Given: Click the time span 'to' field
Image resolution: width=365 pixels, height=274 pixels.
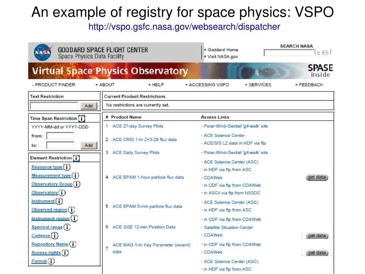Looking at the screenshot, I should coord(60,146).
